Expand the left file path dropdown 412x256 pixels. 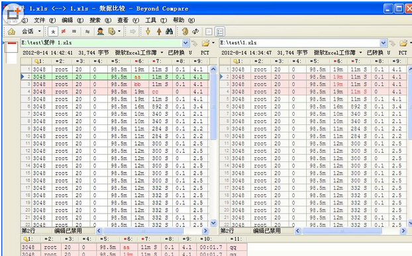[x=185, y=43]
